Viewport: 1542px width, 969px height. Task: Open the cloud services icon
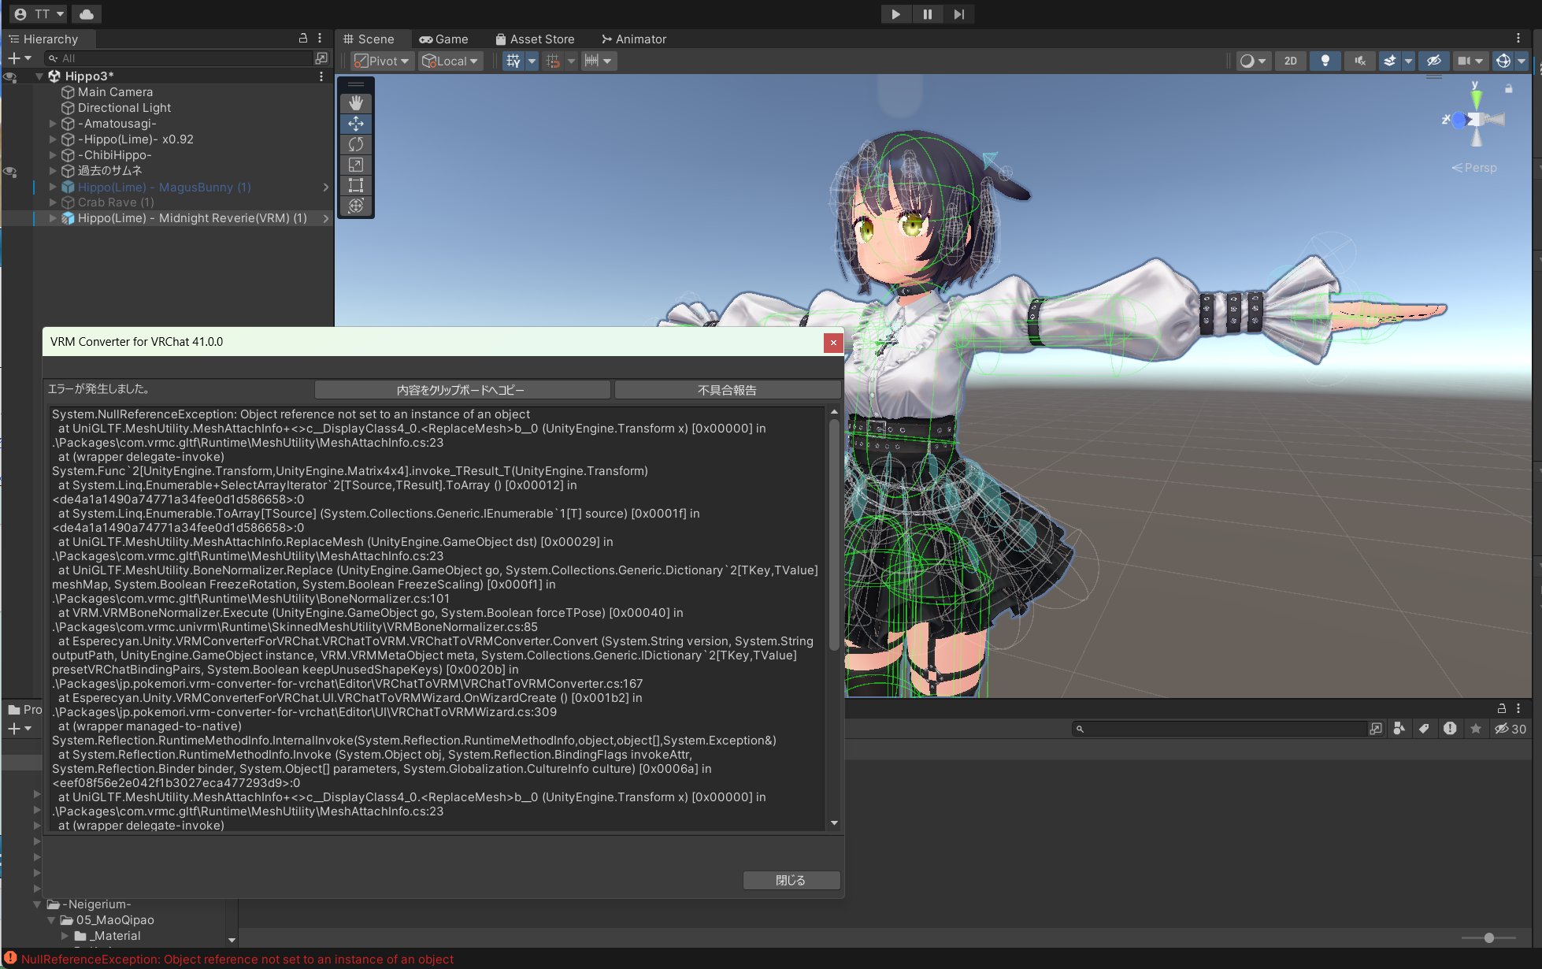(x=87, y=14)
